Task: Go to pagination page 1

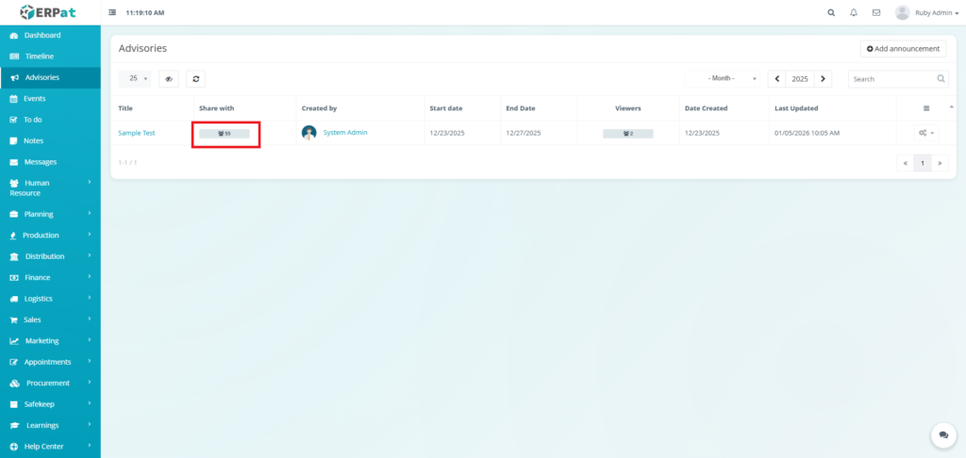Action: [x=923, y=163]
